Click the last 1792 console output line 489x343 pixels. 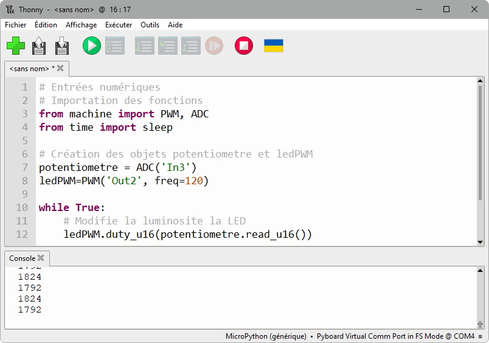(30, 310)
